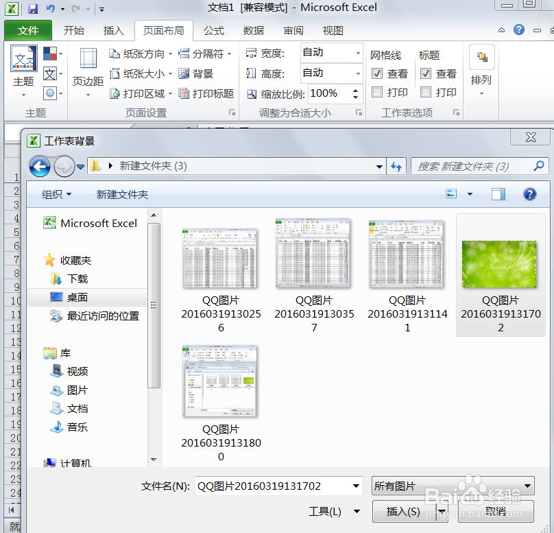Click 打印标题 print titles

(x=206, y=93)
